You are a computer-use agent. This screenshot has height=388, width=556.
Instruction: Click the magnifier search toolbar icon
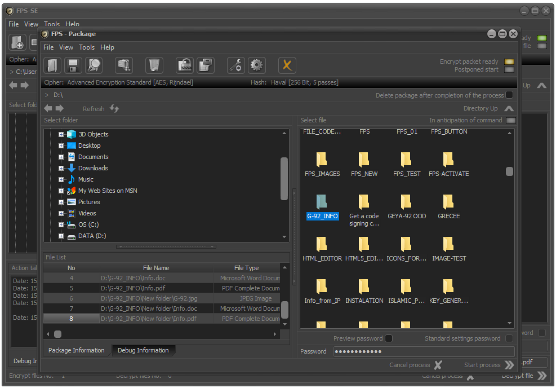[x=94, y=65]
